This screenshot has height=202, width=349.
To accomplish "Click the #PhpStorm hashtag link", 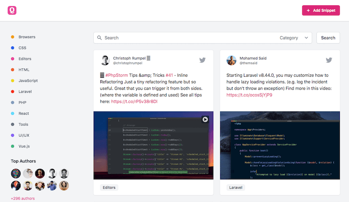I will pyautogui.click(x=116, y=75).
